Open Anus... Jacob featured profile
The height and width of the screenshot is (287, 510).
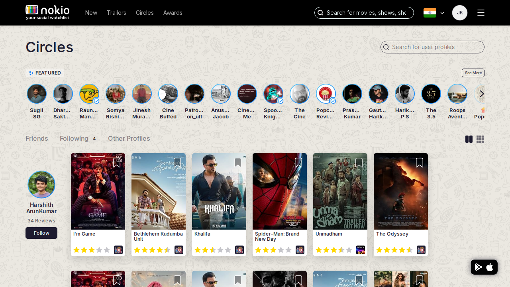click(x=221, y=94)
